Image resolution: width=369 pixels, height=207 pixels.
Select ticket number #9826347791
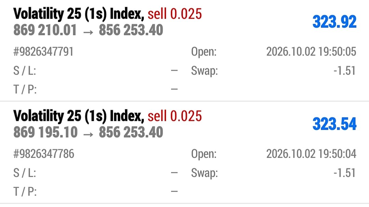43,51
